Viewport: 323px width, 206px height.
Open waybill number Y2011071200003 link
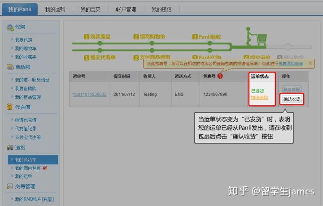coord(89,94)
